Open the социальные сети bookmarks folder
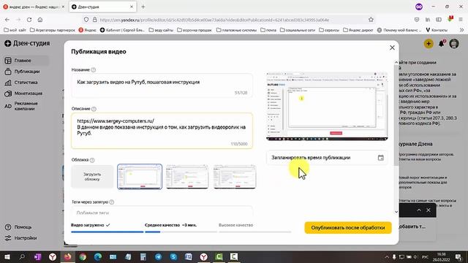The width and height of the screenshot is (468, 263). click(x=298, y=30)
